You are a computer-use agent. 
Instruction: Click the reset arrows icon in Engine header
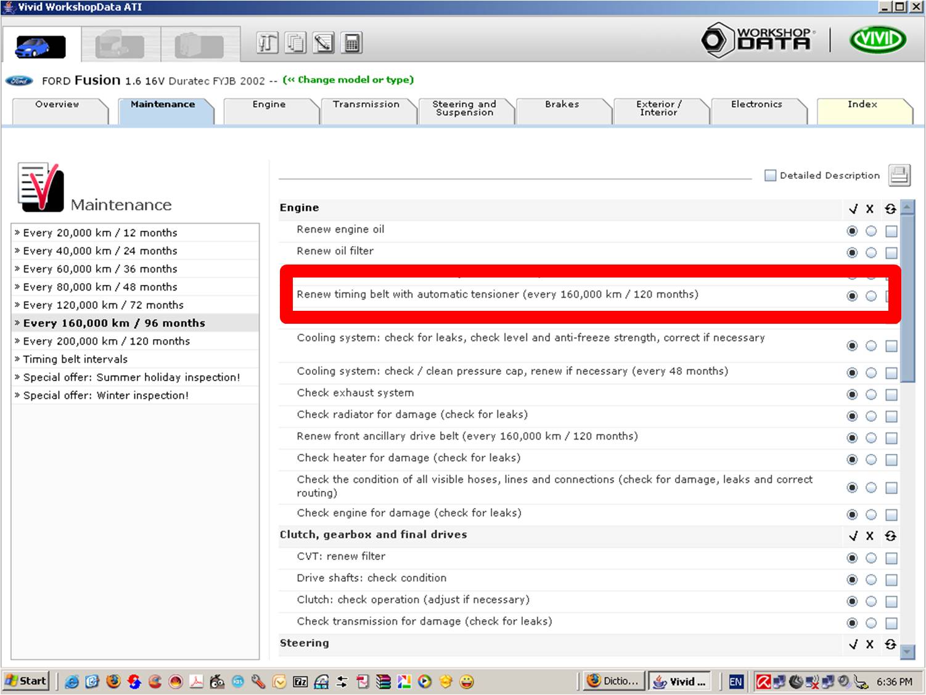(x=890, y=209)
